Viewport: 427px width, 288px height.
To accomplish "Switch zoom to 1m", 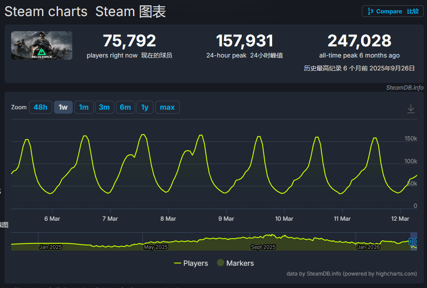I will [84, 107].
